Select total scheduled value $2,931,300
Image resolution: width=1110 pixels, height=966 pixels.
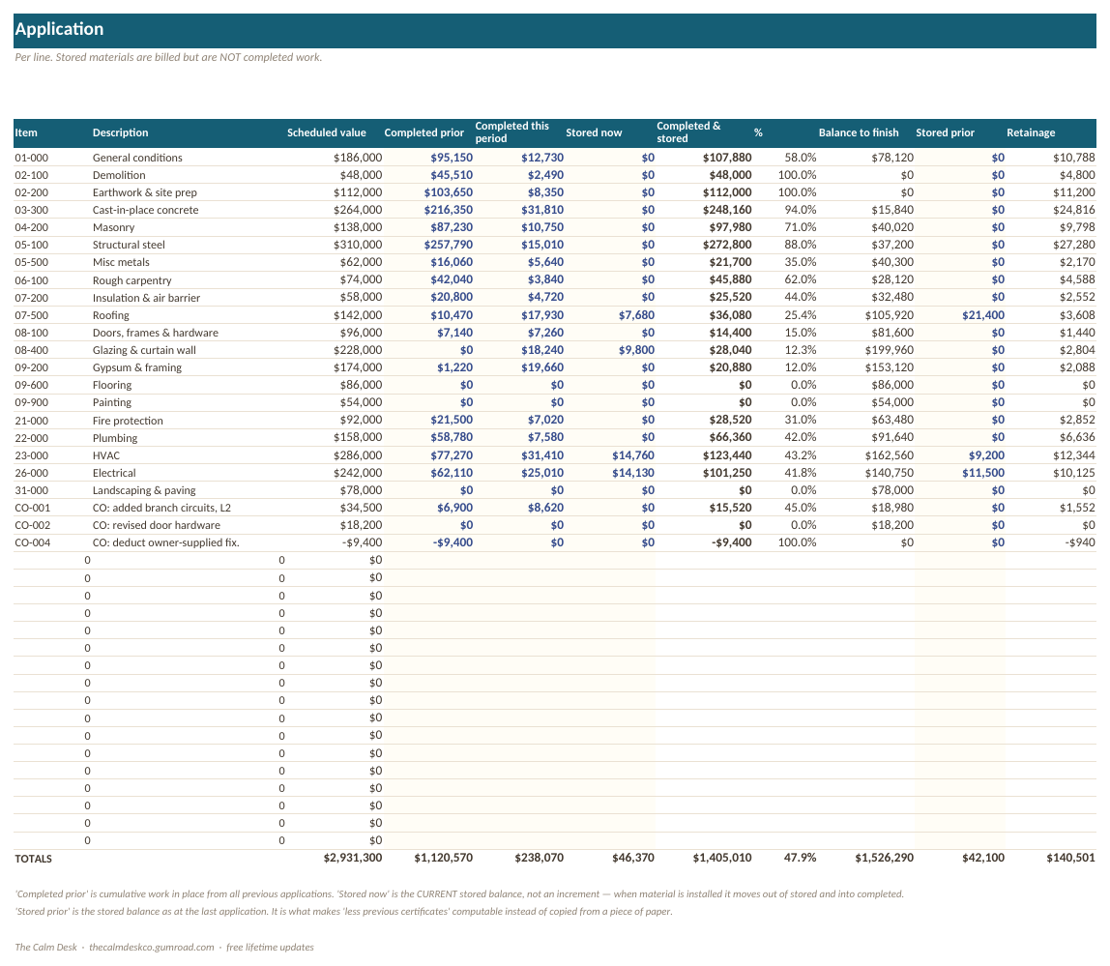tap(353, 859)
